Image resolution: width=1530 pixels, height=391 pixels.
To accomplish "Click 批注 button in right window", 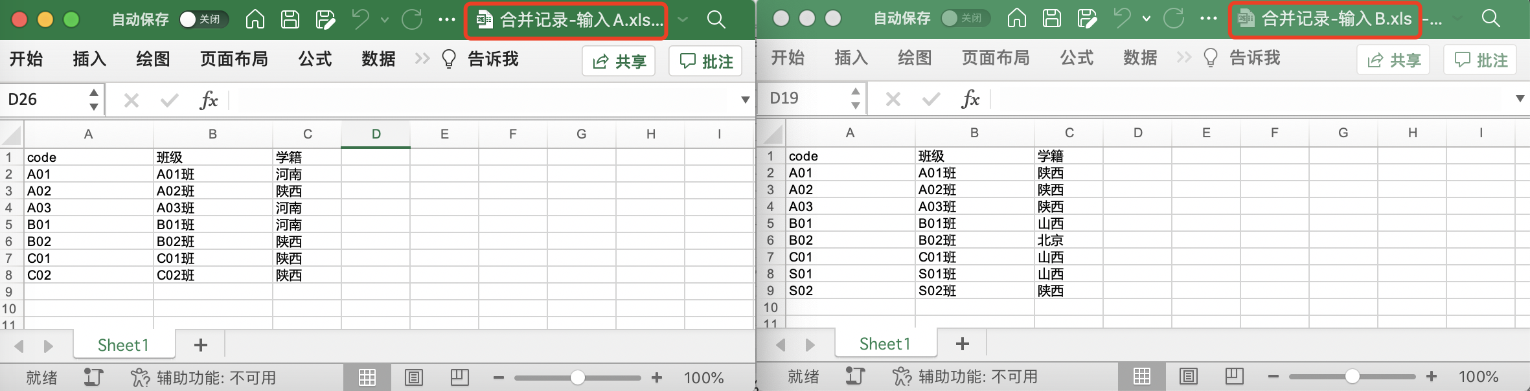I will (x=1481, y=60).
